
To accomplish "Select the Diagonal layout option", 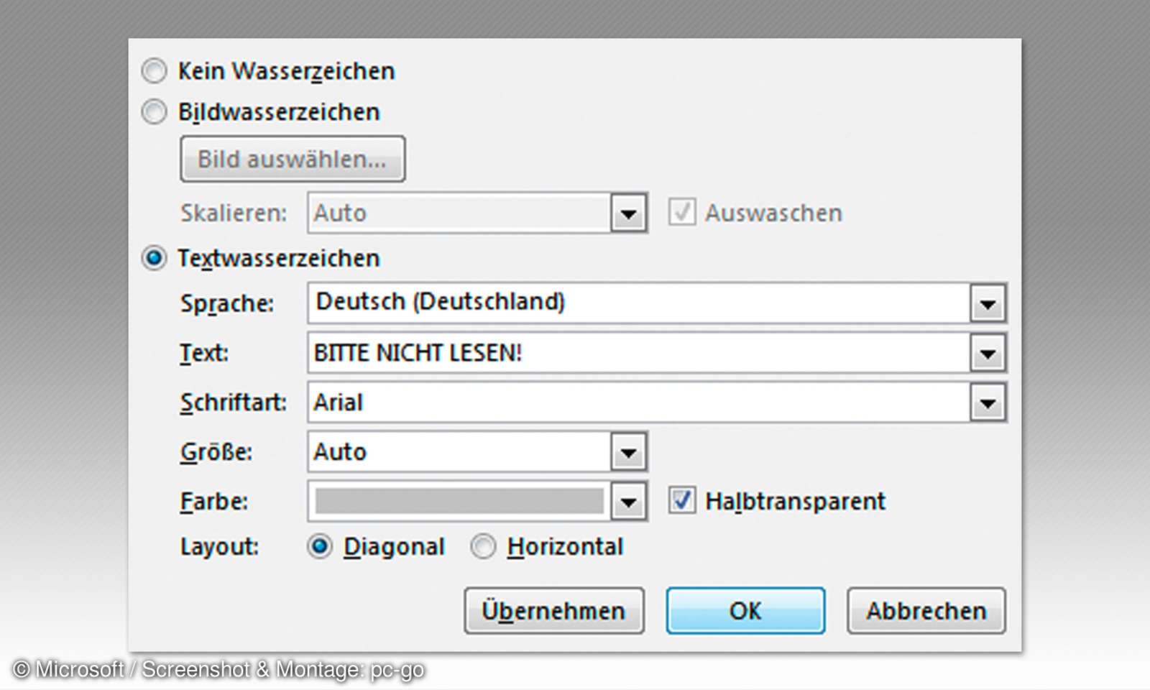I will coord(321,546).
